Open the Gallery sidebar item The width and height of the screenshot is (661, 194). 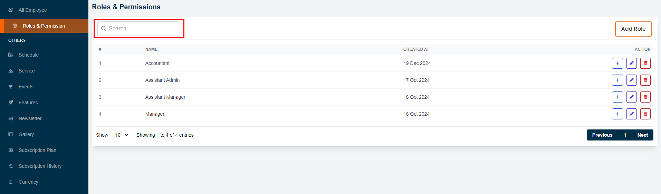pyautogui.click(x=26, y=134)
